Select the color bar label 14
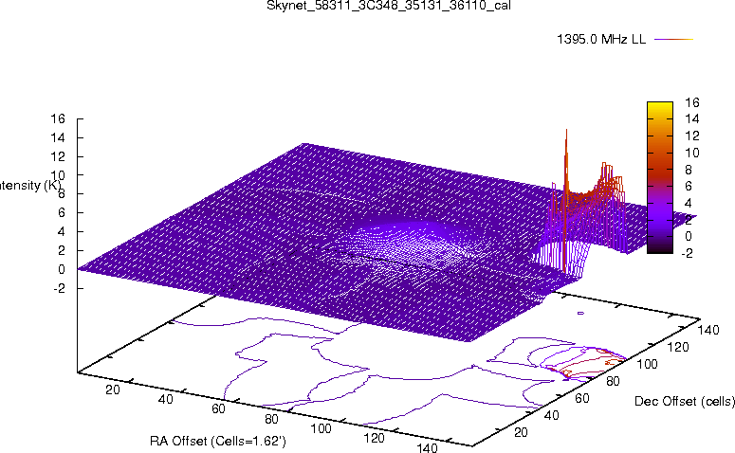The image size is (735, 453). coord(692,119)
